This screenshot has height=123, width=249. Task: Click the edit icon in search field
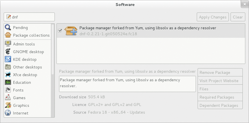point(9,17)
